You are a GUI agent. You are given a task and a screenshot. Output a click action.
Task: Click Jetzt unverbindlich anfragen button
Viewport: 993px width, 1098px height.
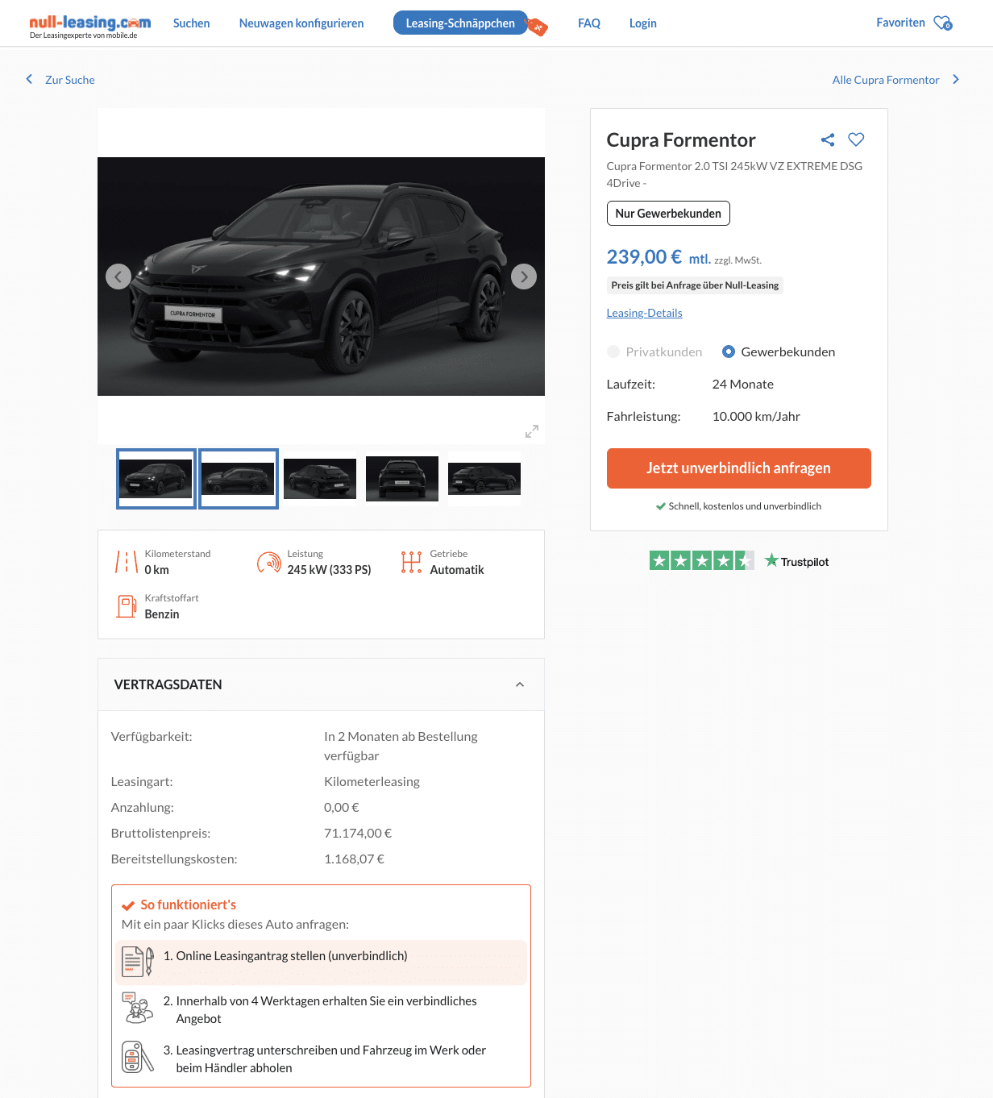(738, 468)
